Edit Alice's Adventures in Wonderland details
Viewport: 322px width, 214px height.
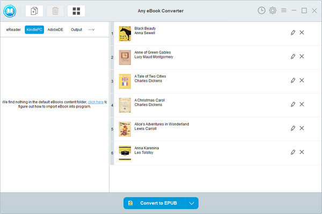click(292, 128)
